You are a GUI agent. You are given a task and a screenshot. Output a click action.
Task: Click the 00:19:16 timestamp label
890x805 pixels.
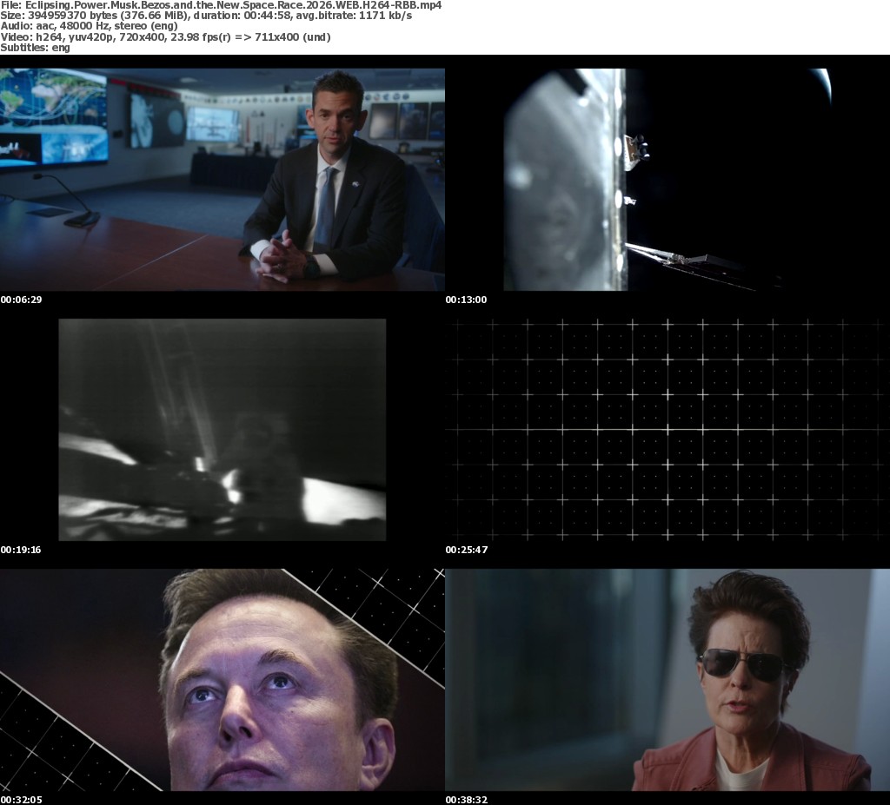tap(21, 550)
